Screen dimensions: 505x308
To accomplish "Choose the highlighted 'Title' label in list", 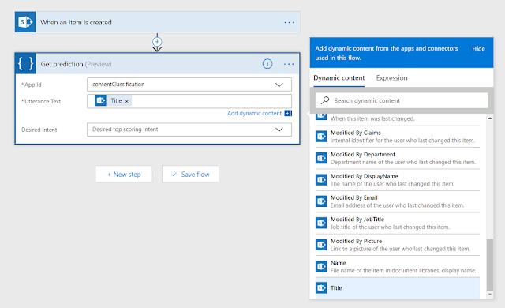I will [336, 288].
